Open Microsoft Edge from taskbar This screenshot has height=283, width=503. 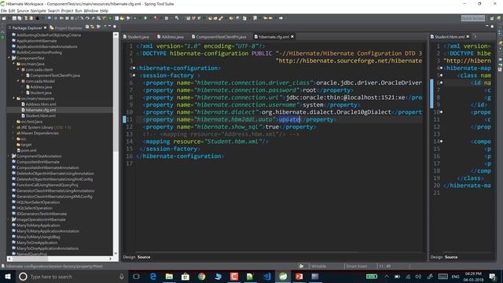[152, 277]
